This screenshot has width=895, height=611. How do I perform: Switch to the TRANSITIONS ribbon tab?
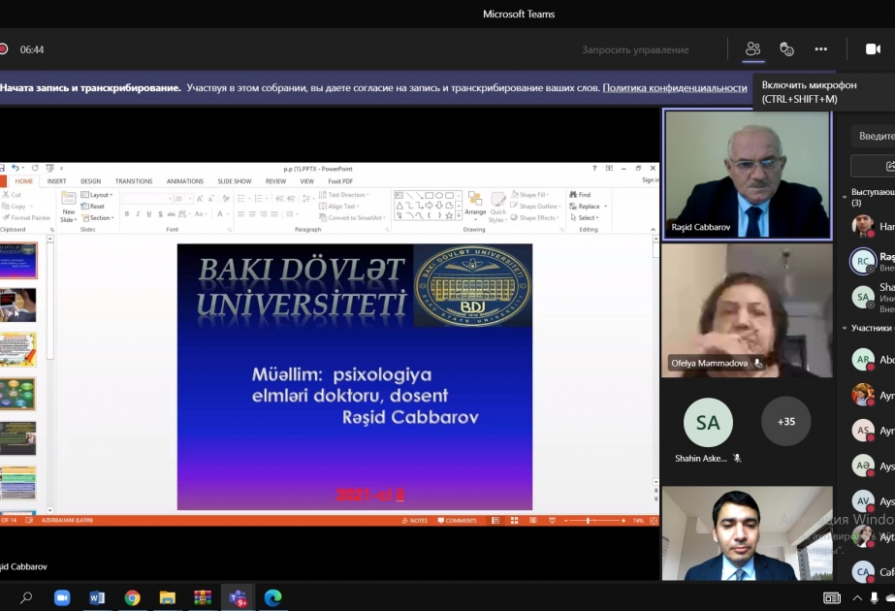(134, 181)
